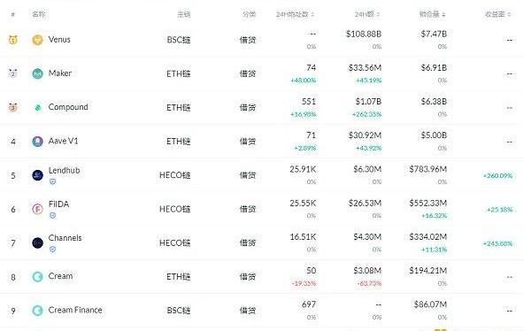Sort by the locked value column header

pyautogui.click(x=432, y=14)
